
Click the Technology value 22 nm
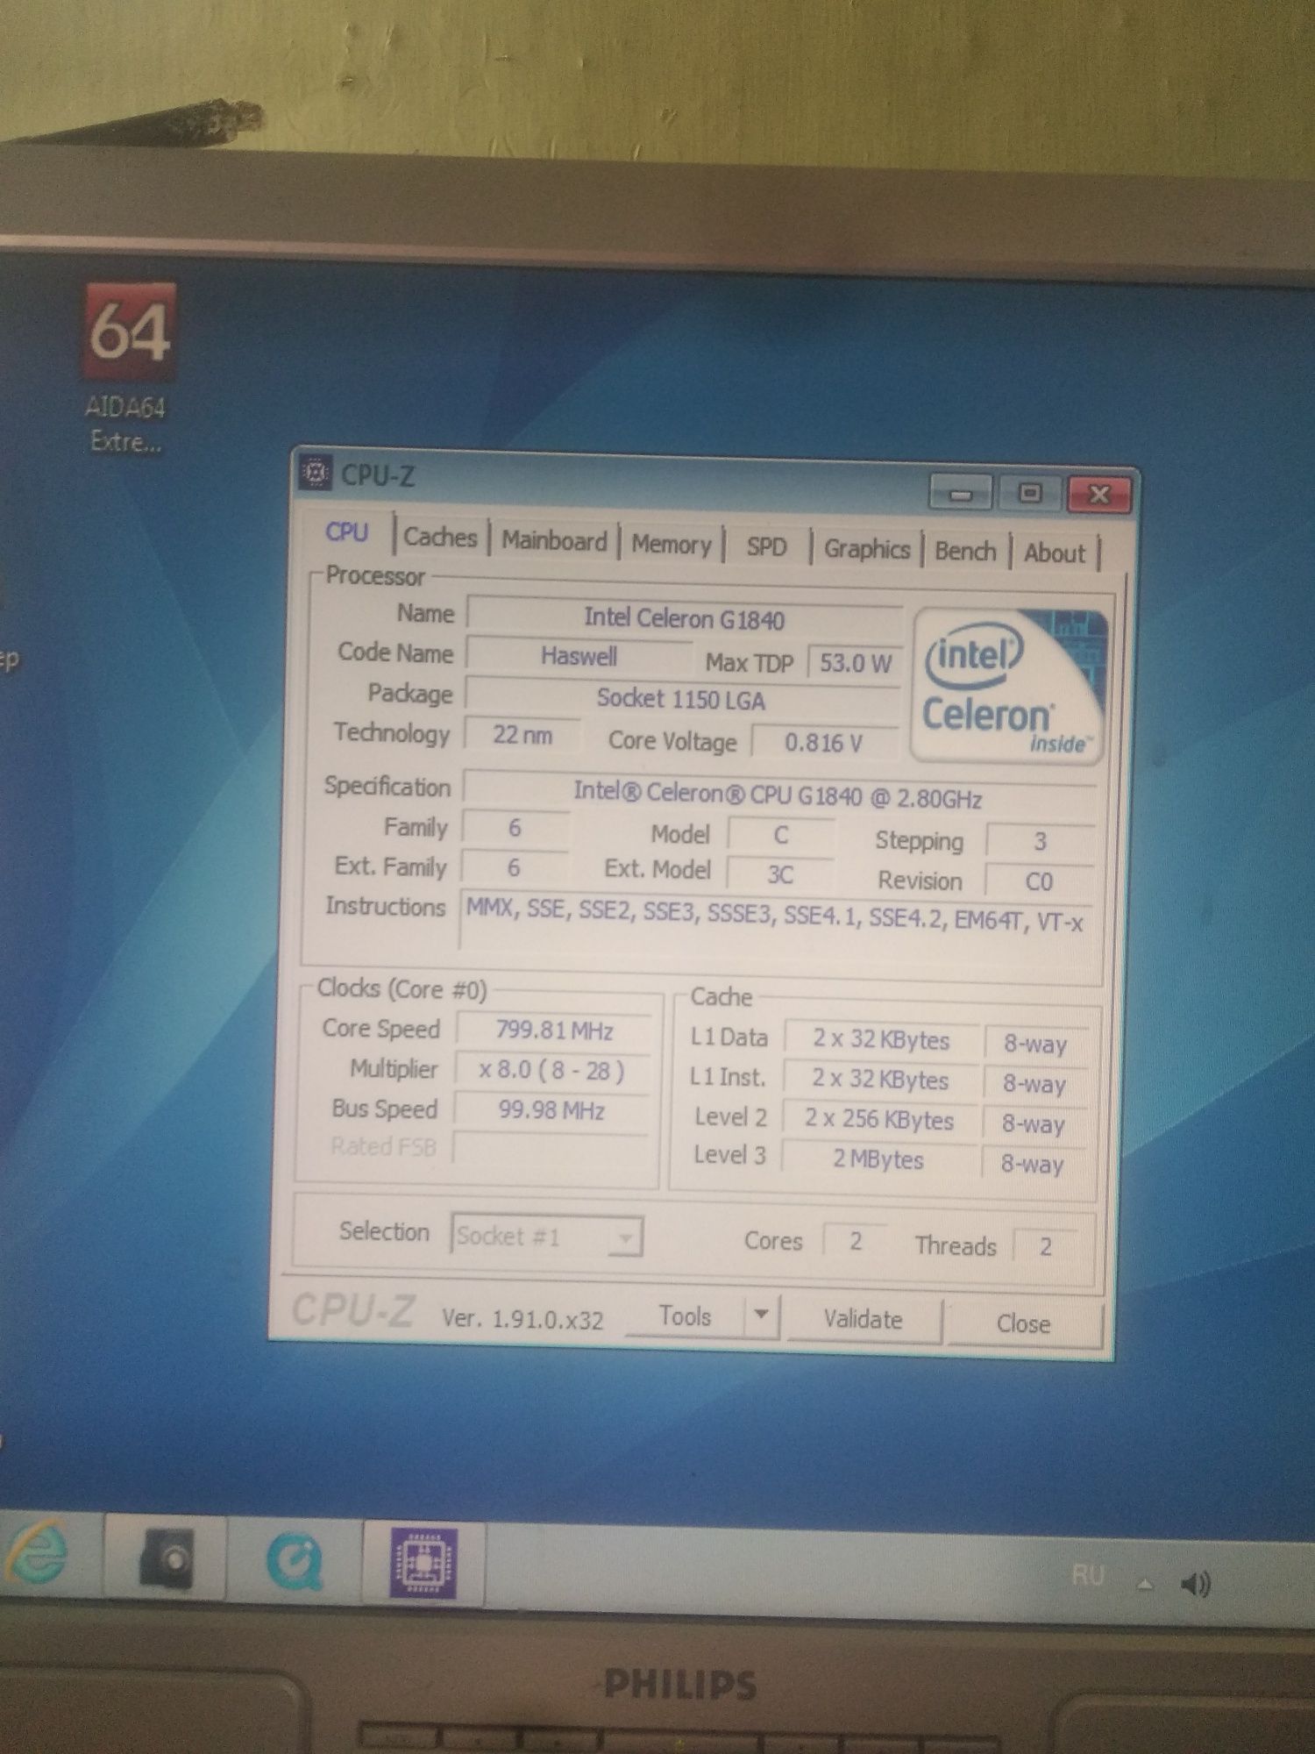522,734
